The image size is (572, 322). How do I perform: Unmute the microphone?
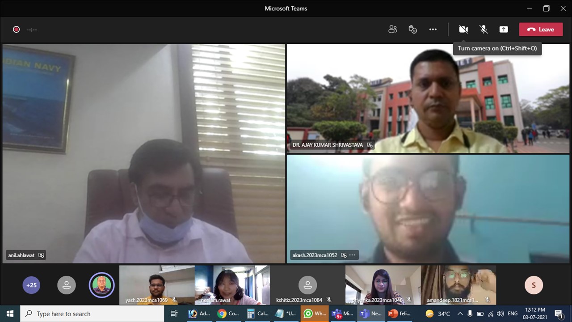tap(484, 30)
